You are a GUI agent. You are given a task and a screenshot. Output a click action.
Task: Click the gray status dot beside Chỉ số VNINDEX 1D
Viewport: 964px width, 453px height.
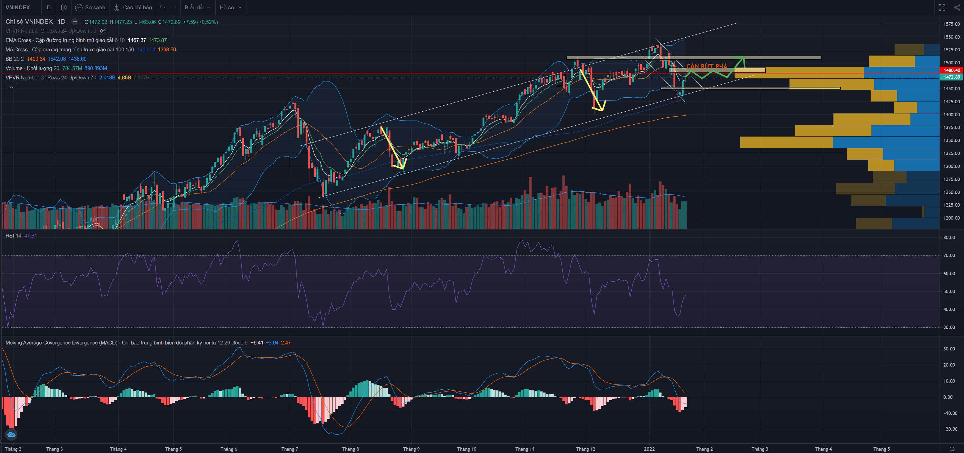[x=75, y=22]
